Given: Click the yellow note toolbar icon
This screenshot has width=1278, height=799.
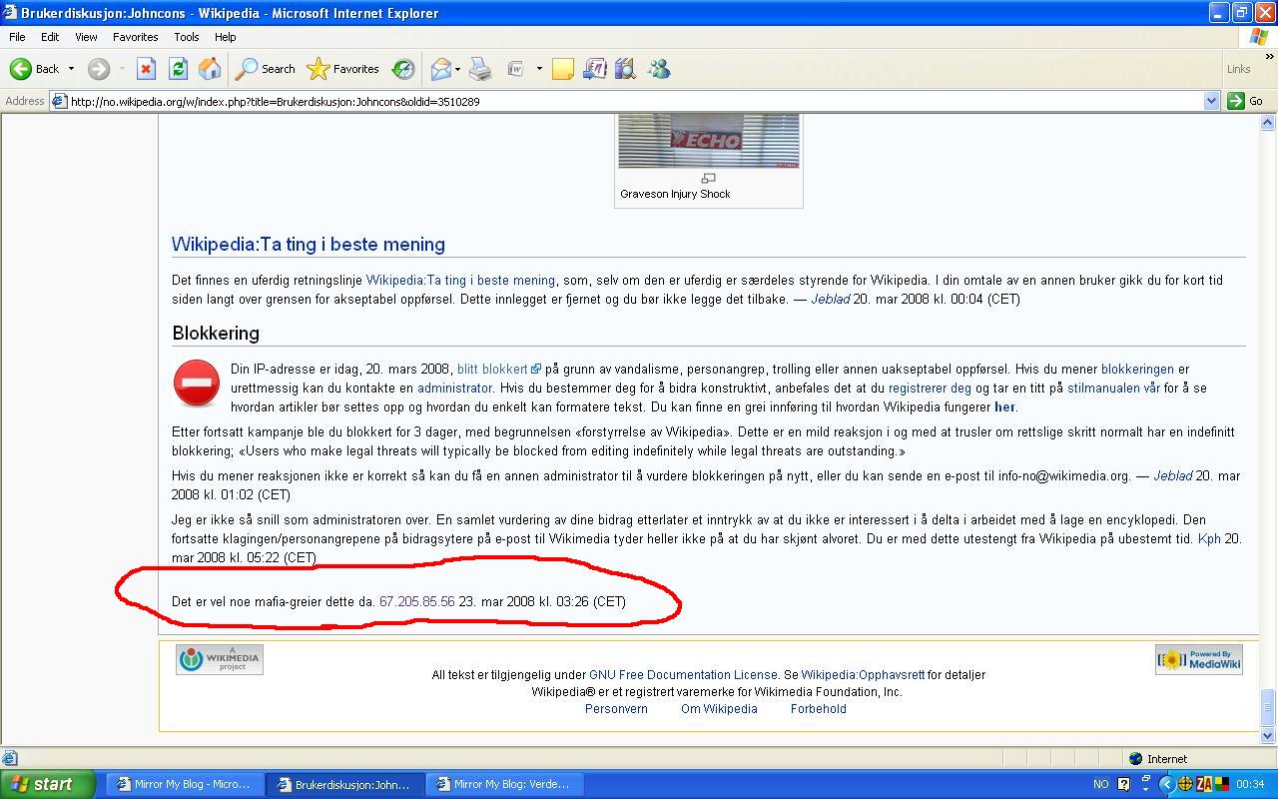Looking at the screenshot, I should [563, 69].
